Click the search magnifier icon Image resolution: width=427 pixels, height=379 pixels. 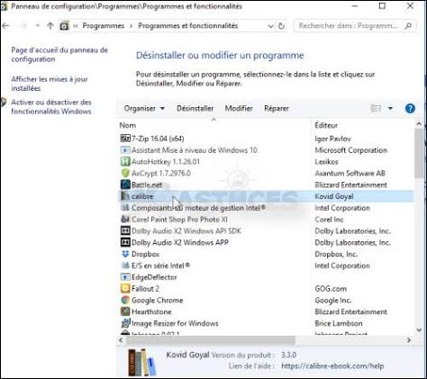click(x=408, y=26)
